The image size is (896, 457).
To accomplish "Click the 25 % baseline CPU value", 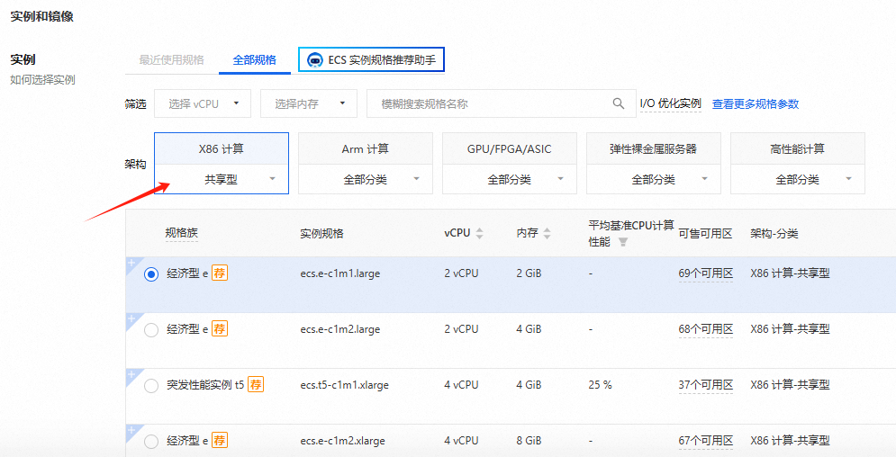I will [600, 384].
